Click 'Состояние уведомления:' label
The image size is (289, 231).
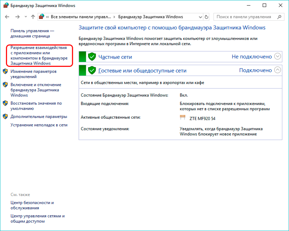click(x=105, y=129)
